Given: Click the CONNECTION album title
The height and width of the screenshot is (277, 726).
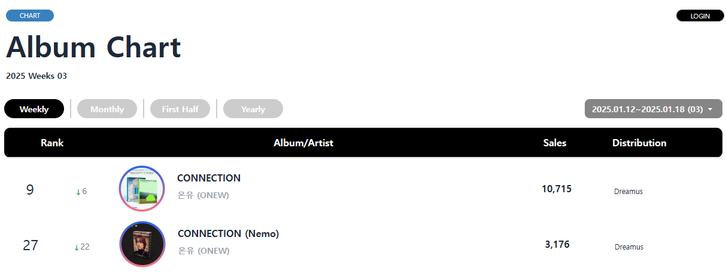Looking at the screenshot, I should [209, 178].
